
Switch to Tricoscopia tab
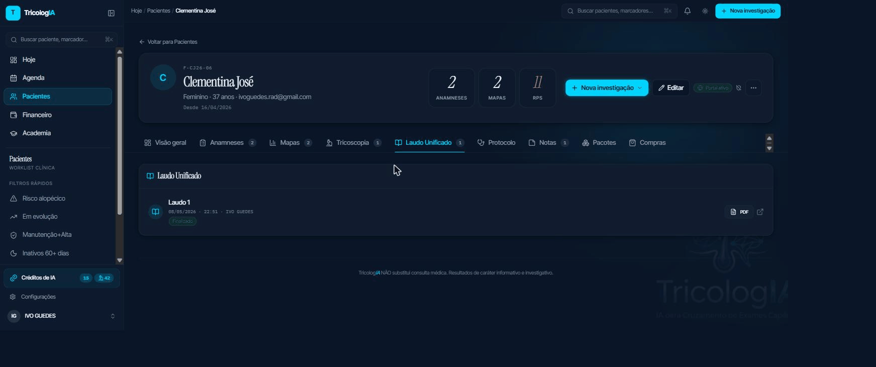(x=354, y=143)
